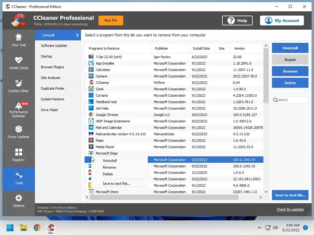This screenshot has width=314, height=235.
Task: Click the blue Delete button on right
Action: click(x=290, y=83)
